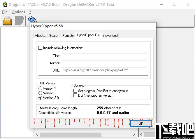This screenshot has width=195, height=139.
Task: Select the Version 1 radio button
Action: pos(40,88)
